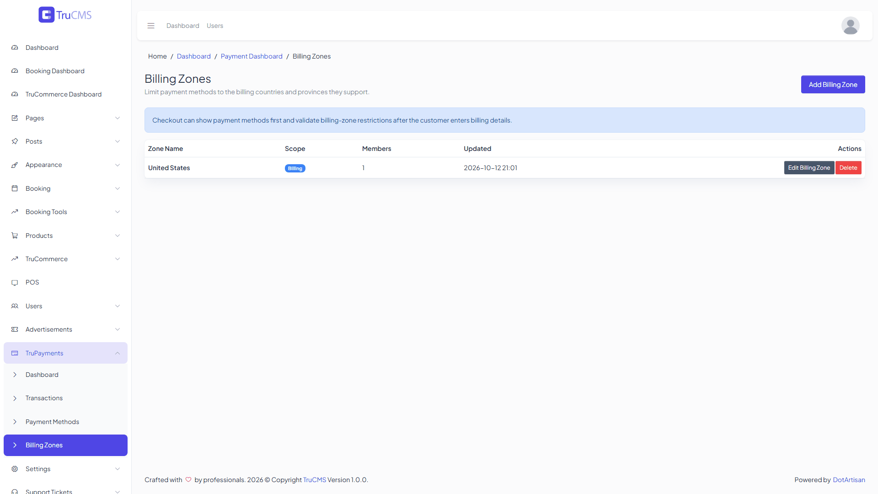Click the TruCommerce Dashboard sidebar icon
Screen dimensions: 878x494
pyautogui.click(x=15, y=94)
